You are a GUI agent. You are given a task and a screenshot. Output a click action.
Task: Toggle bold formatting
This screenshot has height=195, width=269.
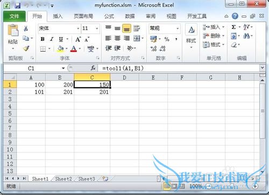coord(43,39)
